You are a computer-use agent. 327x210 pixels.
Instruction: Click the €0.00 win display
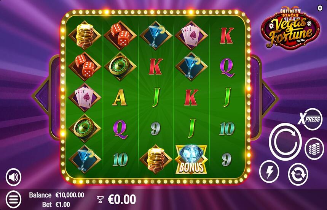click(x=122, y=199)
